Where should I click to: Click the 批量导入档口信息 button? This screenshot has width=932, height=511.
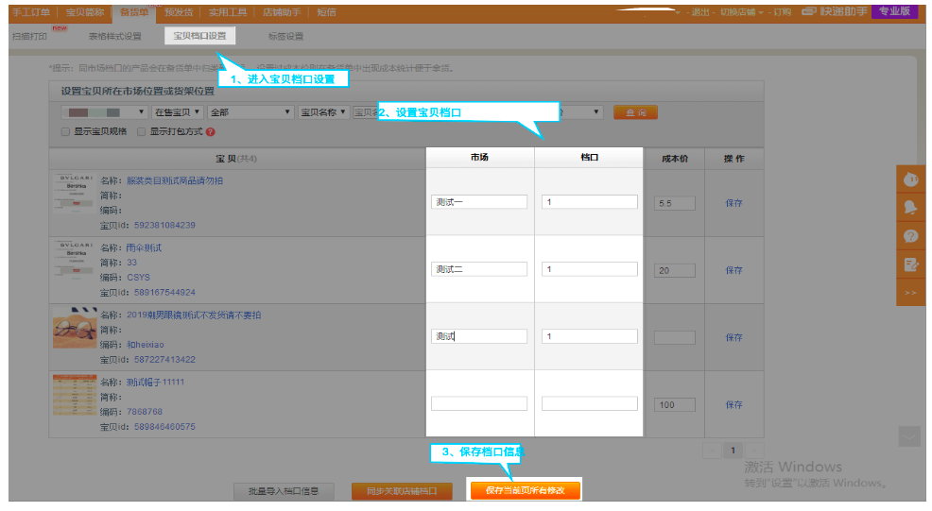[284, 491]
